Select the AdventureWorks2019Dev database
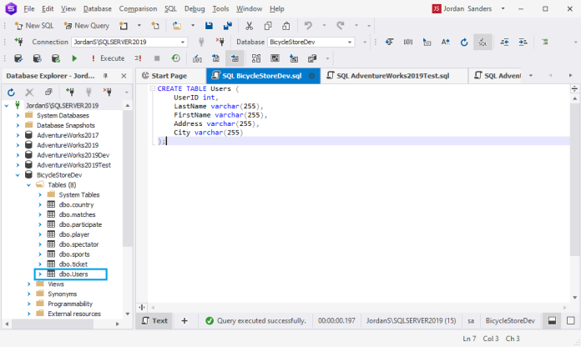Screen dimensions: 581x347 [x=73, y=155]
